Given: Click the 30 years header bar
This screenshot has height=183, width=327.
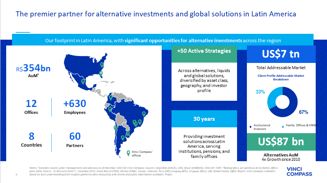Looking at the screenshot, I should click(204, 119).
